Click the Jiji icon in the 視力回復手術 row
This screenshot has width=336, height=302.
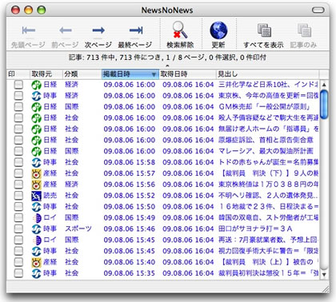[36, 251]
